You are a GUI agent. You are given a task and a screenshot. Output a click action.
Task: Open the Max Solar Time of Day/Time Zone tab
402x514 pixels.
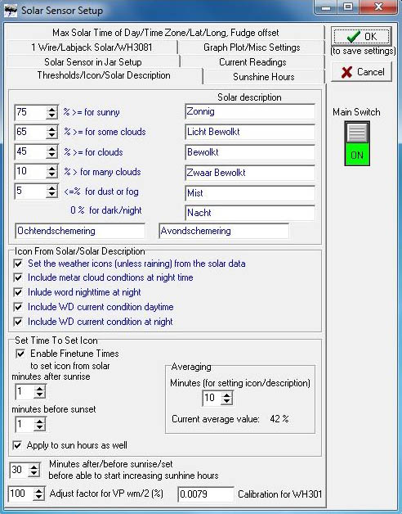tap(165, 33)
